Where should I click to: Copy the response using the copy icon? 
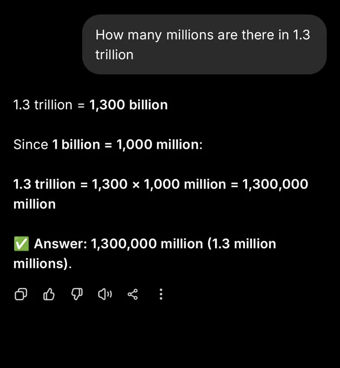21,294
